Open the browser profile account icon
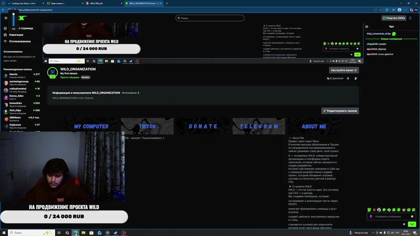 pos(399,10)
